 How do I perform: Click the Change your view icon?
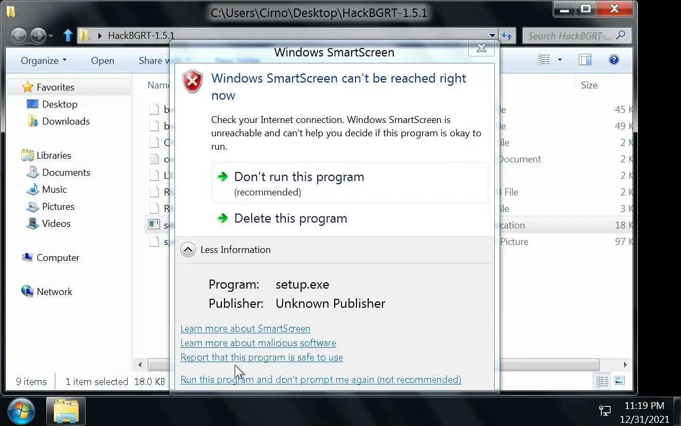[544, 60]
